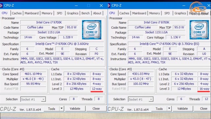Click specification field for i7-9700K @ 3.60GHz
The width and height of the screenshot is (211, 119).
pos(62,44)
